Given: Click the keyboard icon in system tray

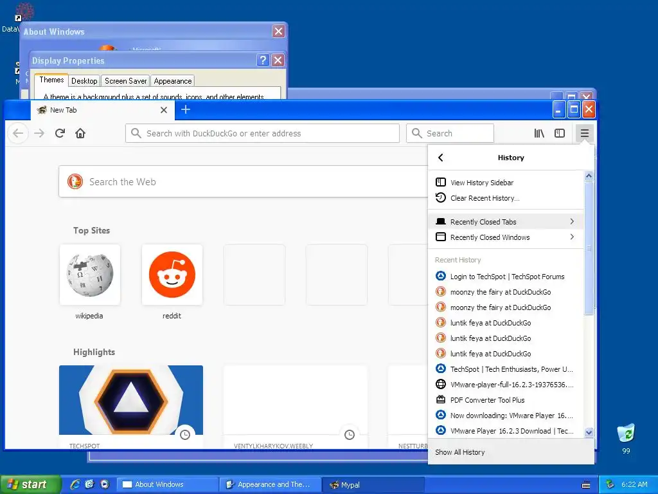Looking at the screenshot, I should point(586,485).
